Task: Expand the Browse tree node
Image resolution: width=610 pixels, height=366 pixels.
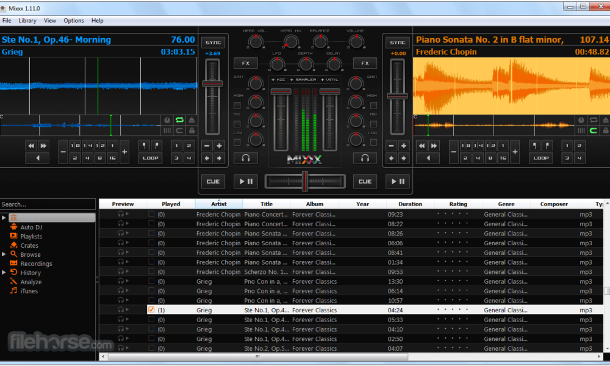Action: coord(4,254)
